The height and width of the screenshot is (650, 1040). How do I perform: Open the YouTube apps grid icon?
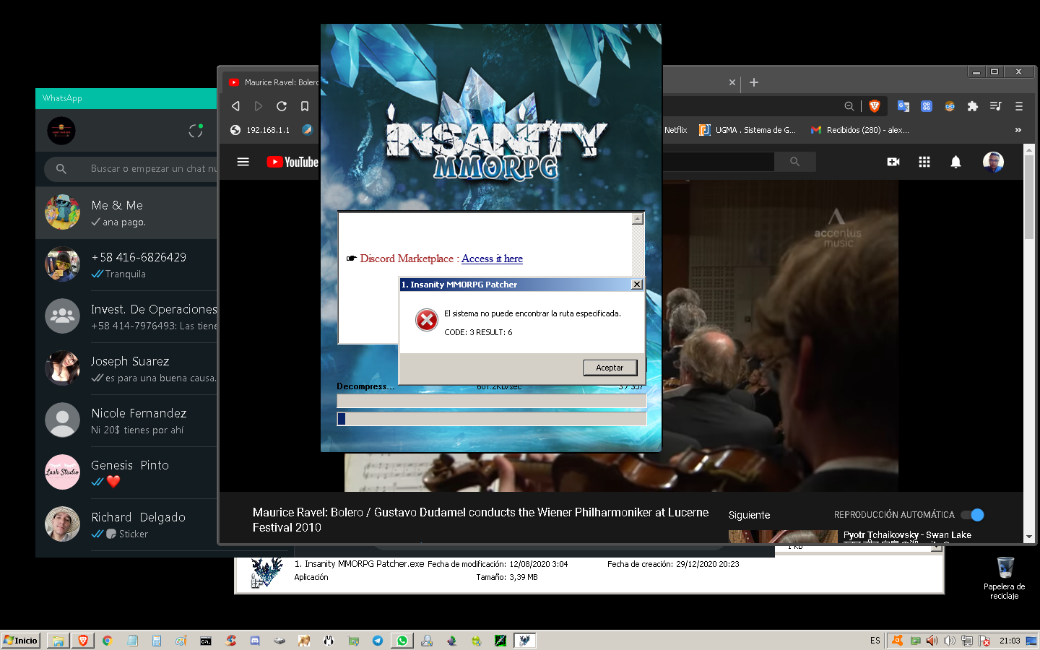924,162
